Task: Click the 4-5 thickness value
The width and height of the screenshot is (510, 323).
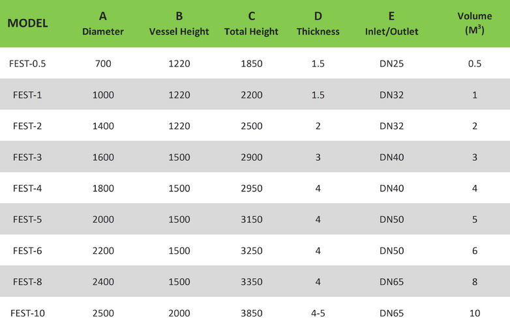Action: pyautogui.click(x=318, y=313)
